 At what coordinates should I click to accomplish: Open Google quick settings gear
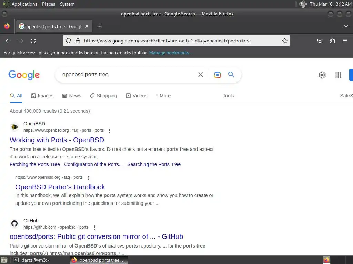click(x=322, y=75)
